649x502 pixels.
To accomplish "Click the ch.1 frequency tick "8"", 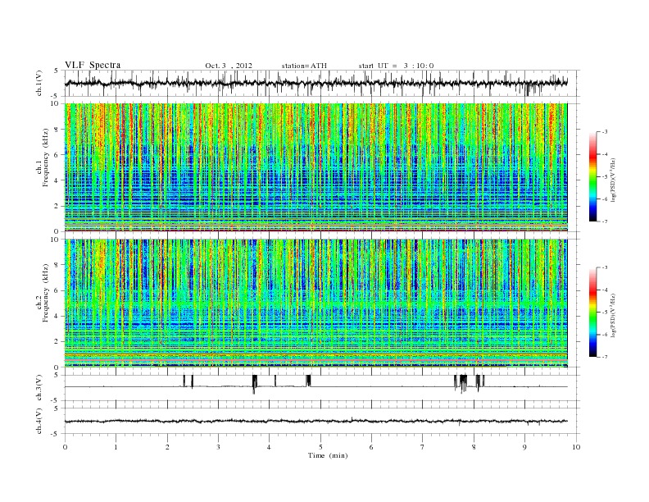I will (x=57, y=130).
